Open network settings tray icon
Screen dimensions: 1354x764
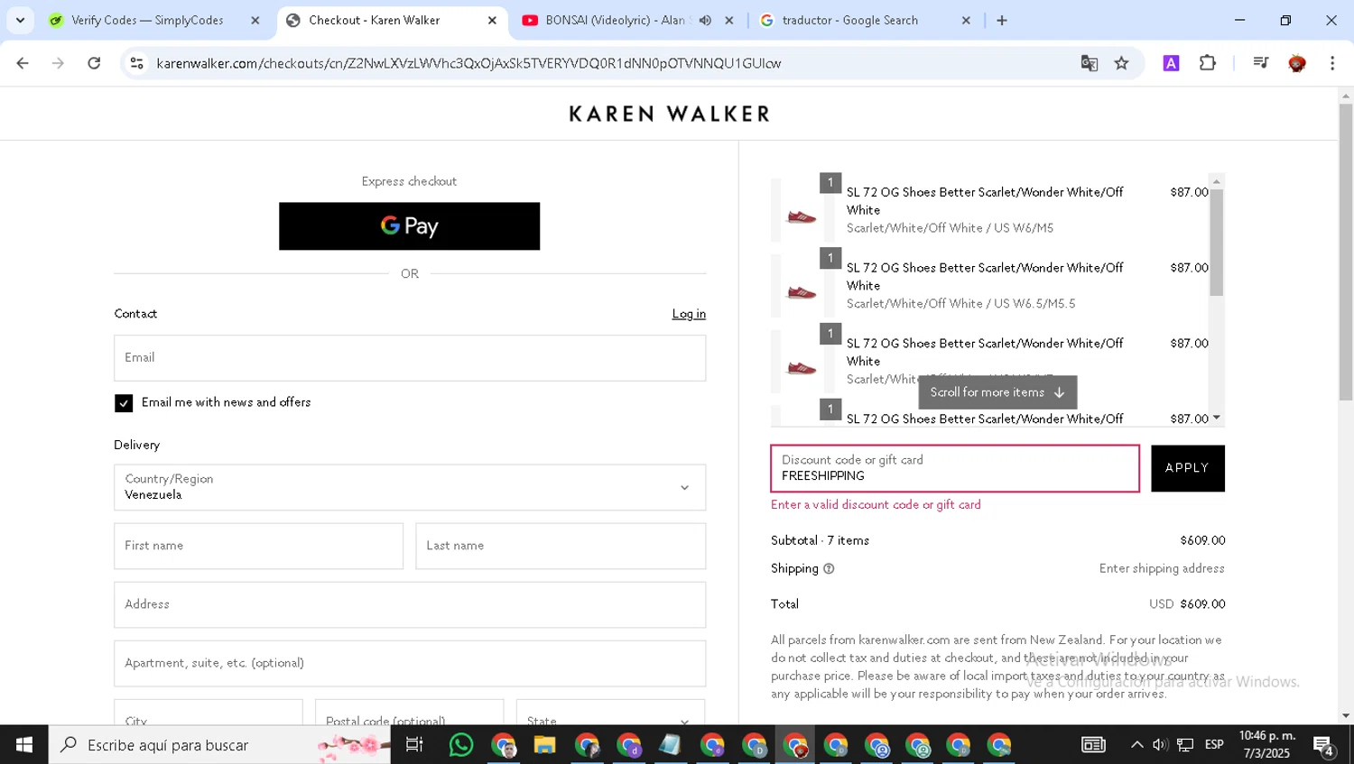(x=1185, y=745)
